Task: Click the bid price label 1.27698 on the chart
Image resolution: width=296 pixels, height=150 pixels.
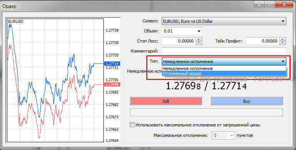Action: coord(112,85)
